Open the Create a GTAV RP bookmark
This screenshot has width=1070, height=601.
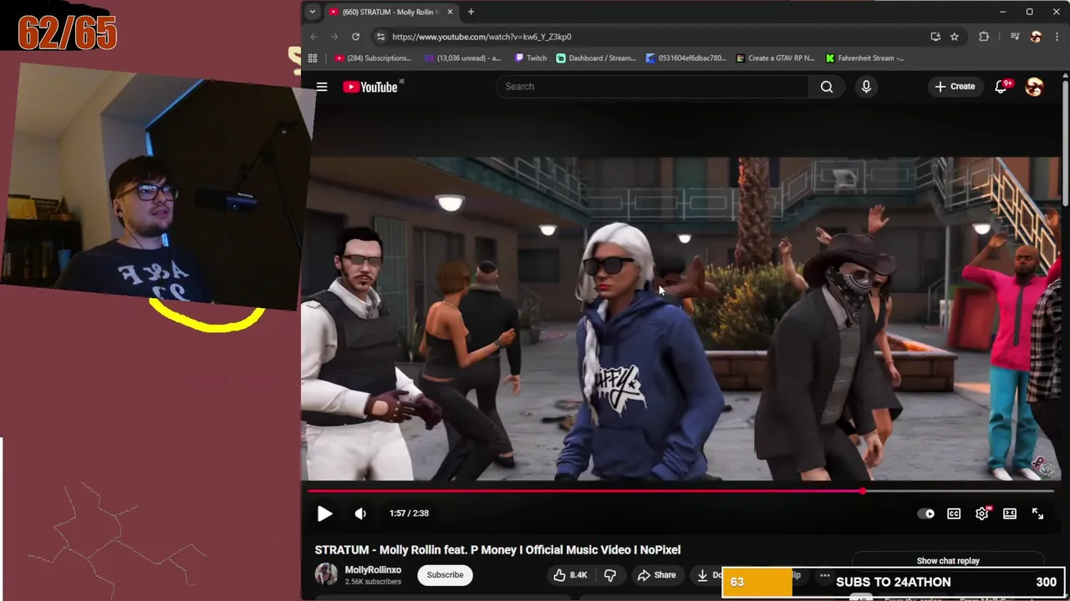click(x=775, y=58)
